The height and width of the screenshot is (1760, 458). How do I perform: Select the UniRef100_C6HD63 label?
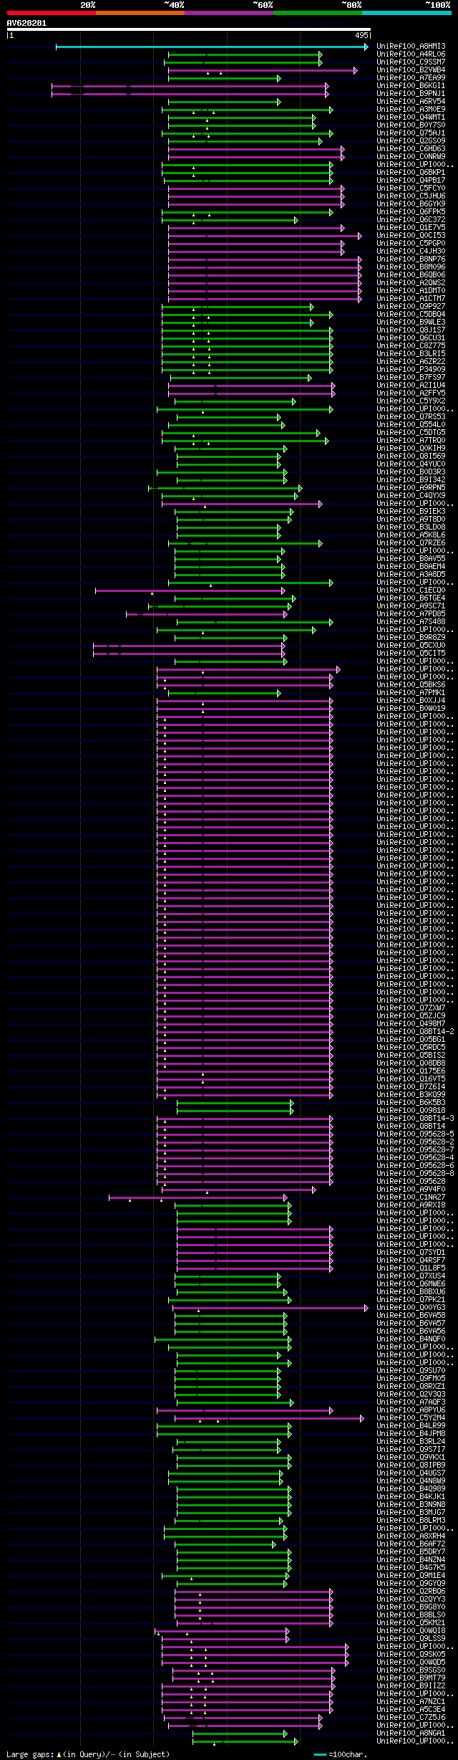411,149
